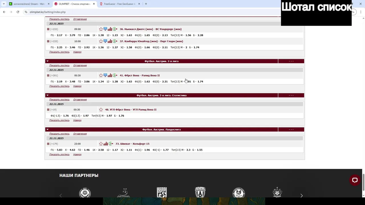Show previous partners with left carousel arrow

coord(60,196)
